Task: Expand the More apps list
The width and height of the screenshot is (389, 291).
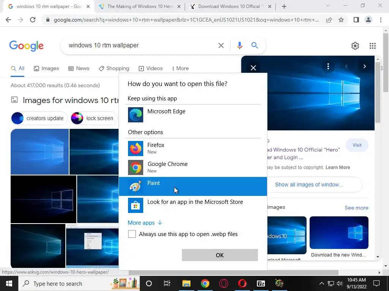Action: click(x=145, y=223)
